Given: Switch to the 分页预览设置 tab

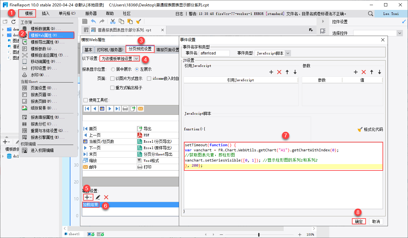Looking at the screenshot, I should [140, 49].
